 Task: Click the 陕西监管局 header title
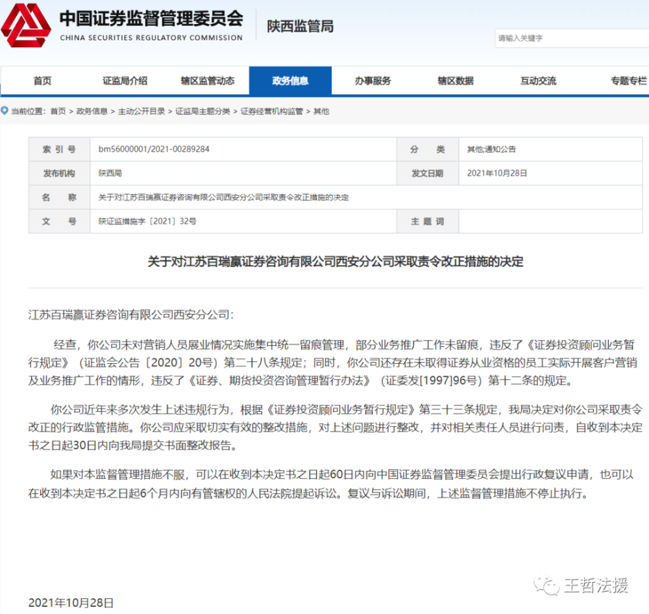300,26
